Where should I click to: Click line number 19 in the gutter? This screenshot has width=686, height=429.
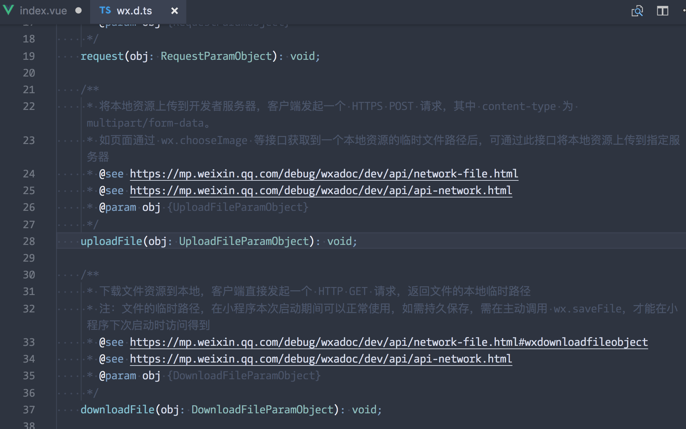tap(29, 56)
